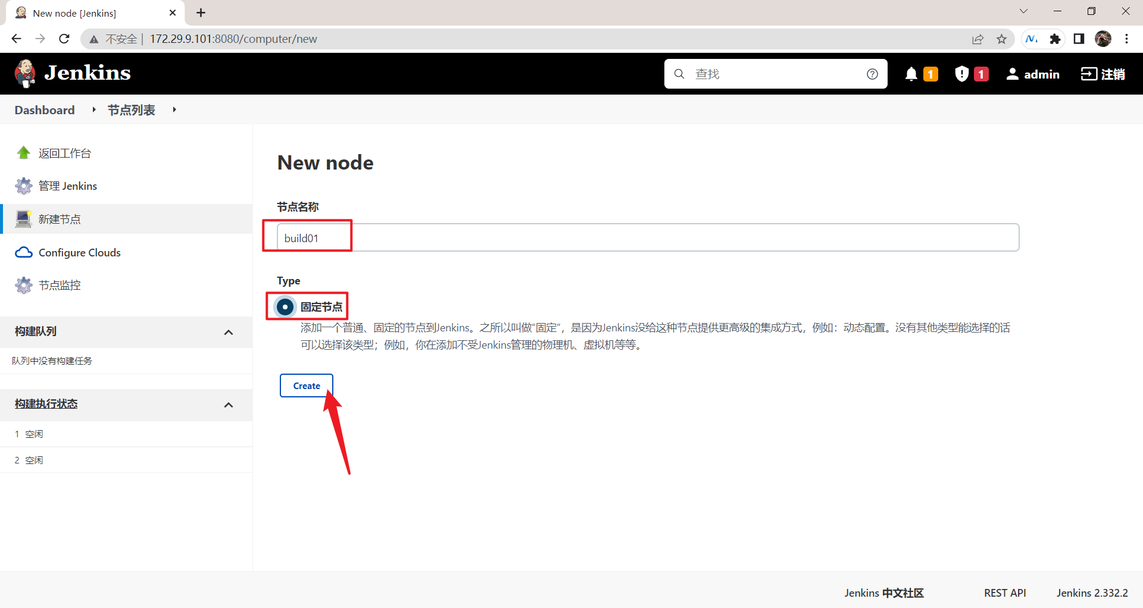Viewport: 1143px width, 608px height.
Task: Click the search magnifier icon
Action: pyautogui.click(x=679, y=74)
